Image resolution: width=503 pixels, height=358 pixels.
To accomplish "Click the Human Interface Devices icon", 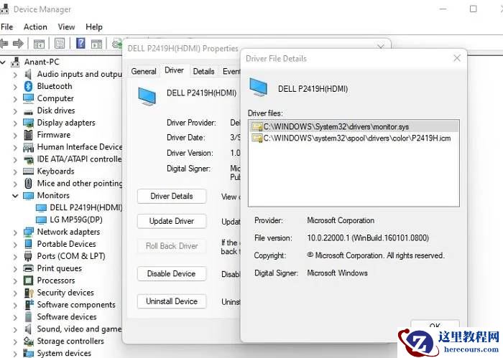I will tap(28, 147).
